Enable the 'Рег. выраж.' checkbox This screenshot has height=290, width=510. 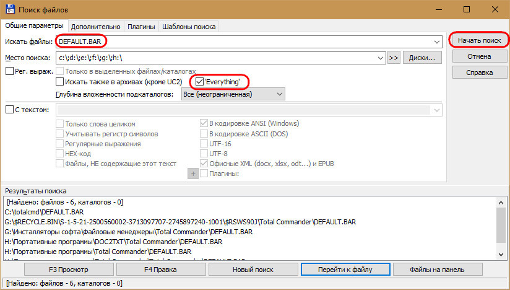click(x=10, y=71)
